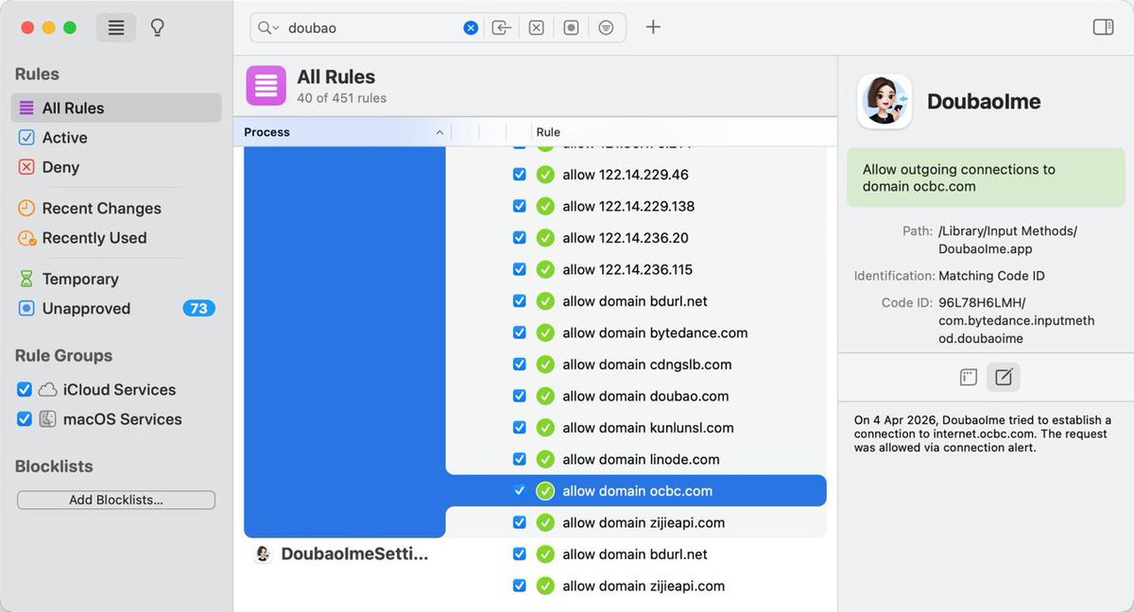
Task: Click the lines-in-circle filter icon in toolbar
Action: coord(606,27)
